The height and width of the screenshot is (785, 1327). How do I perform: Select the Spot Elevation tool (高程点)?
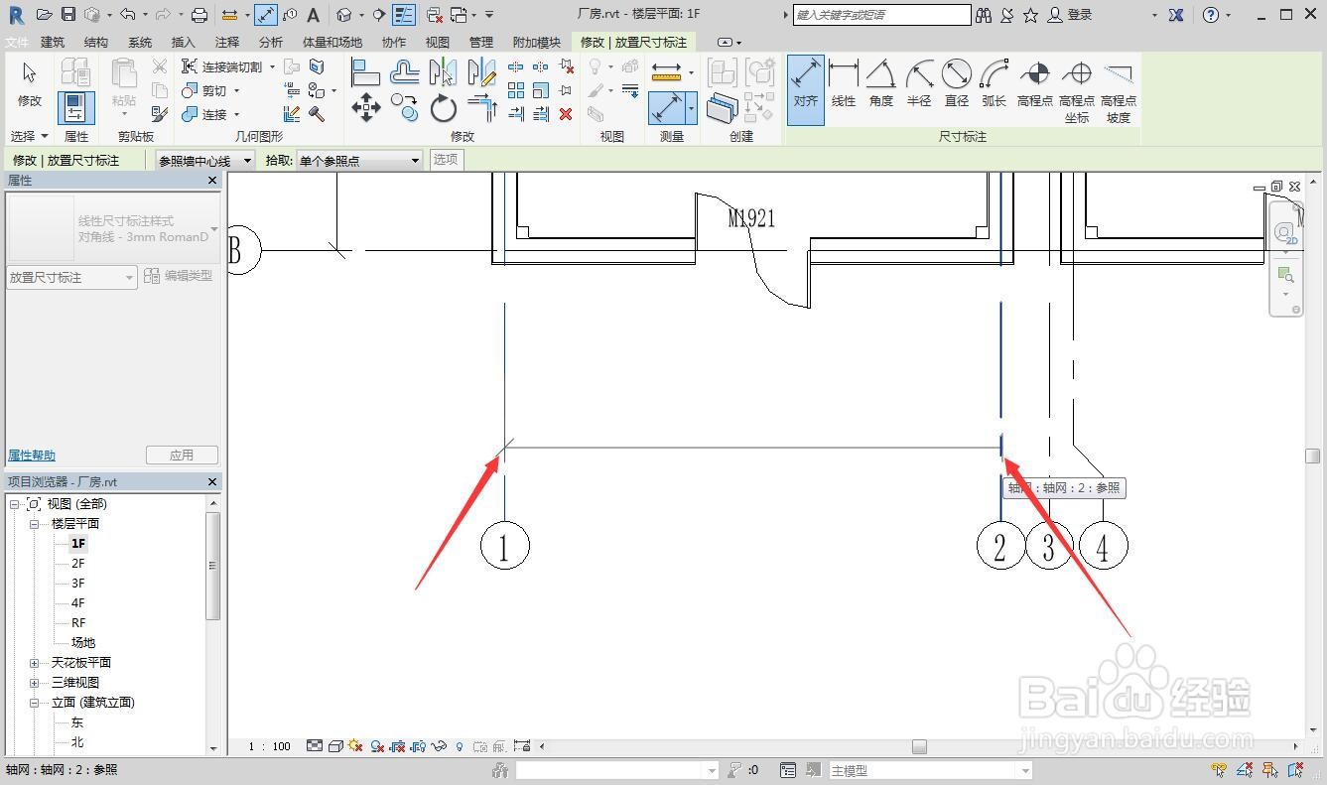click(x=1035, y=84)
